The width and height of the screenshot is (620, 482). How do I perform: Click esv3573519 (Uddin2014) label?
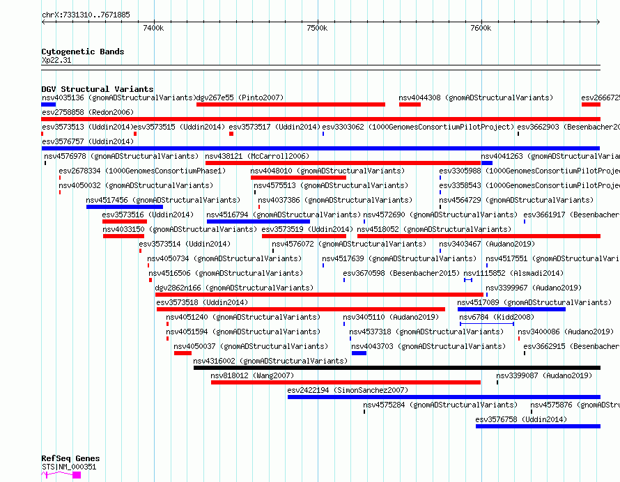click(x=307, y=229)
